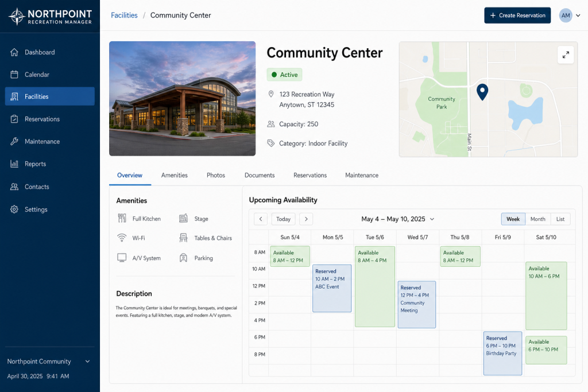Expand the map to fullscreen
This screenshot has width=588, height=392.
click(566, 55)
